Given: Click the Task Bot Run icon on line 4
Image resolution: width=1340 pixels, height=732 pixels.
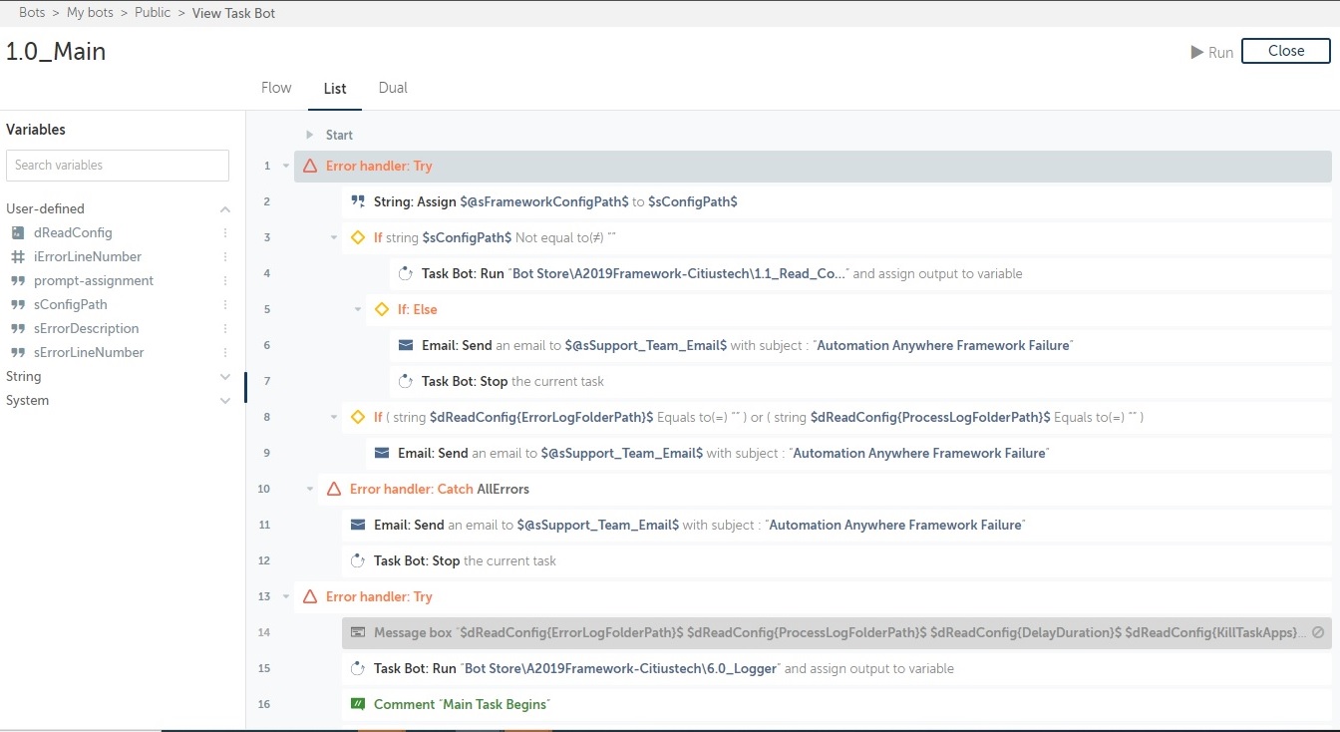Looking at the screenshot, I should (x=406, y=273).
